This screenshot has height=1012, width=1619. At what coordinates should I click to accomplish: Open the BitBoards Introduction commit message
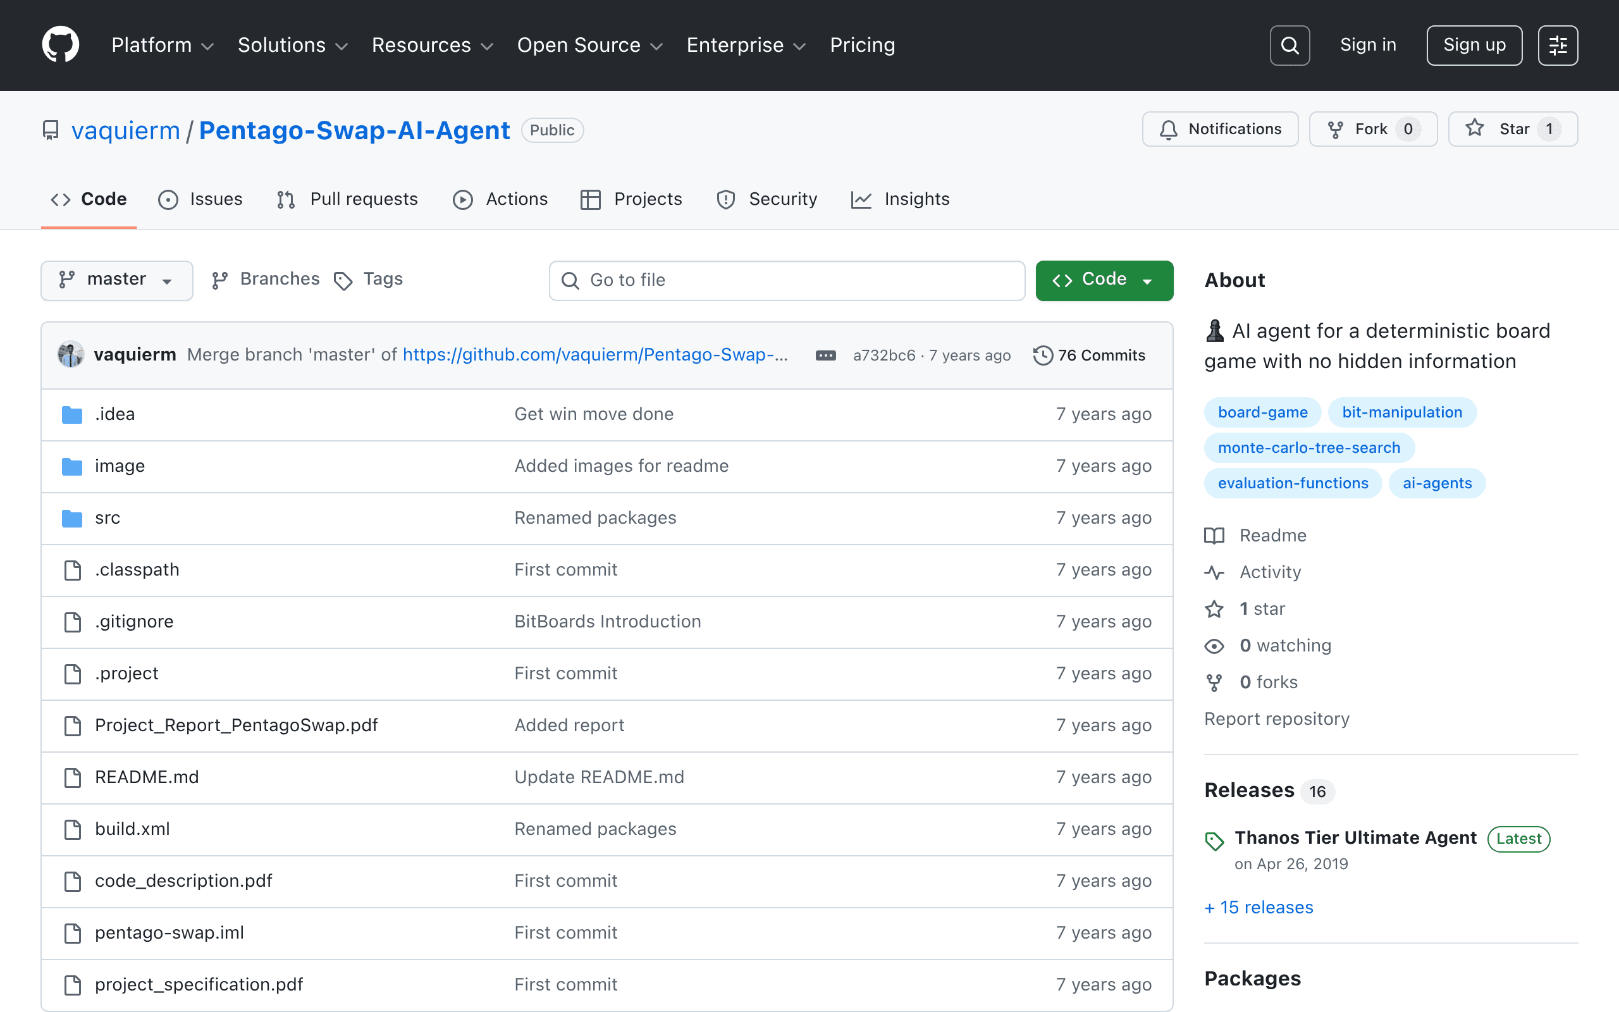point(608,622)
